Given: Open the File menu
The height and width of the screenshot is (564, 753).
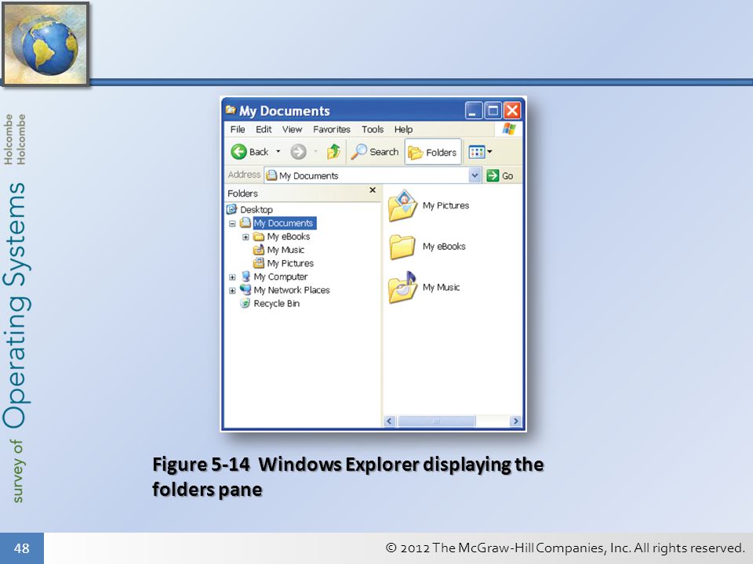Looking at the screenshot, I should (x=237, y=129).
